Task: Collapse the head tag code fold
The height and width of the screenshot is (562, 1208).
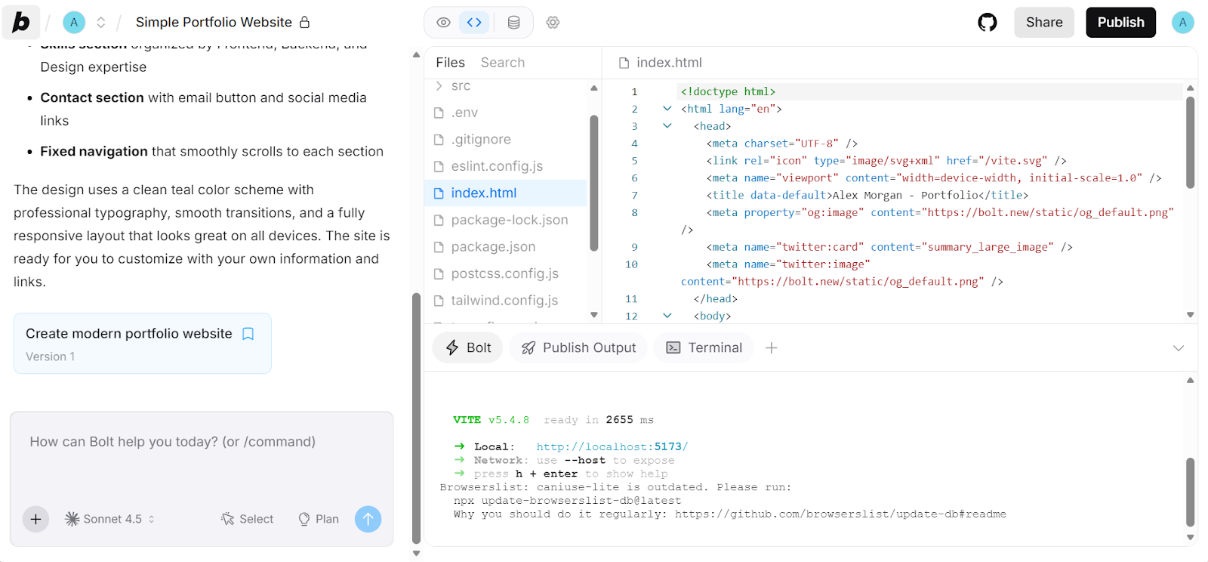Action: (x=667, y=126)
